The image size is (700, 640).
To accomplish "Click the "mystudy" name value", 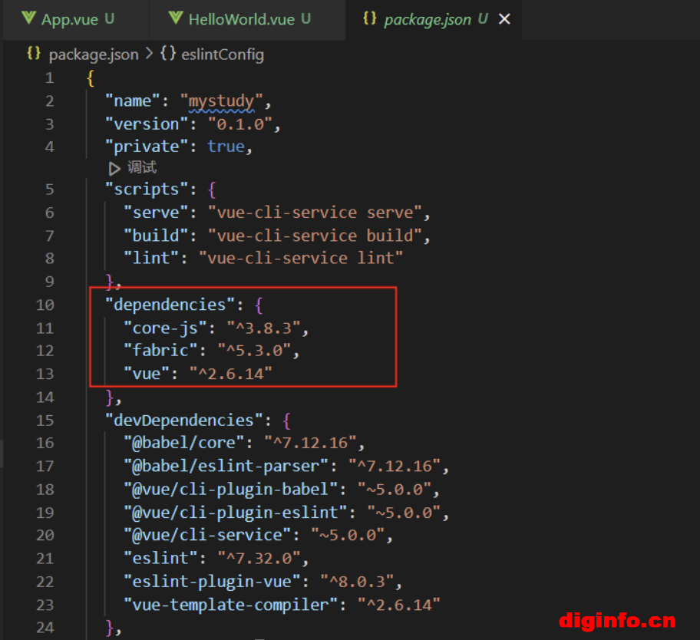I will pyautogui.click(x=221, y=101).
